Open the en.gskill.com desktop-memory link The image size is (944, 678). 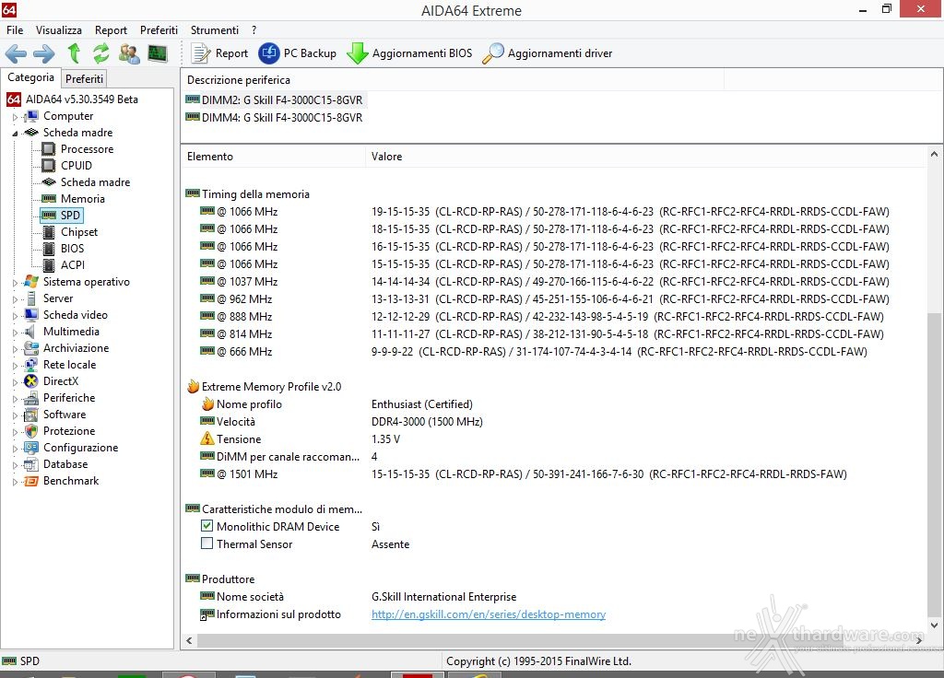pos(489,614)
